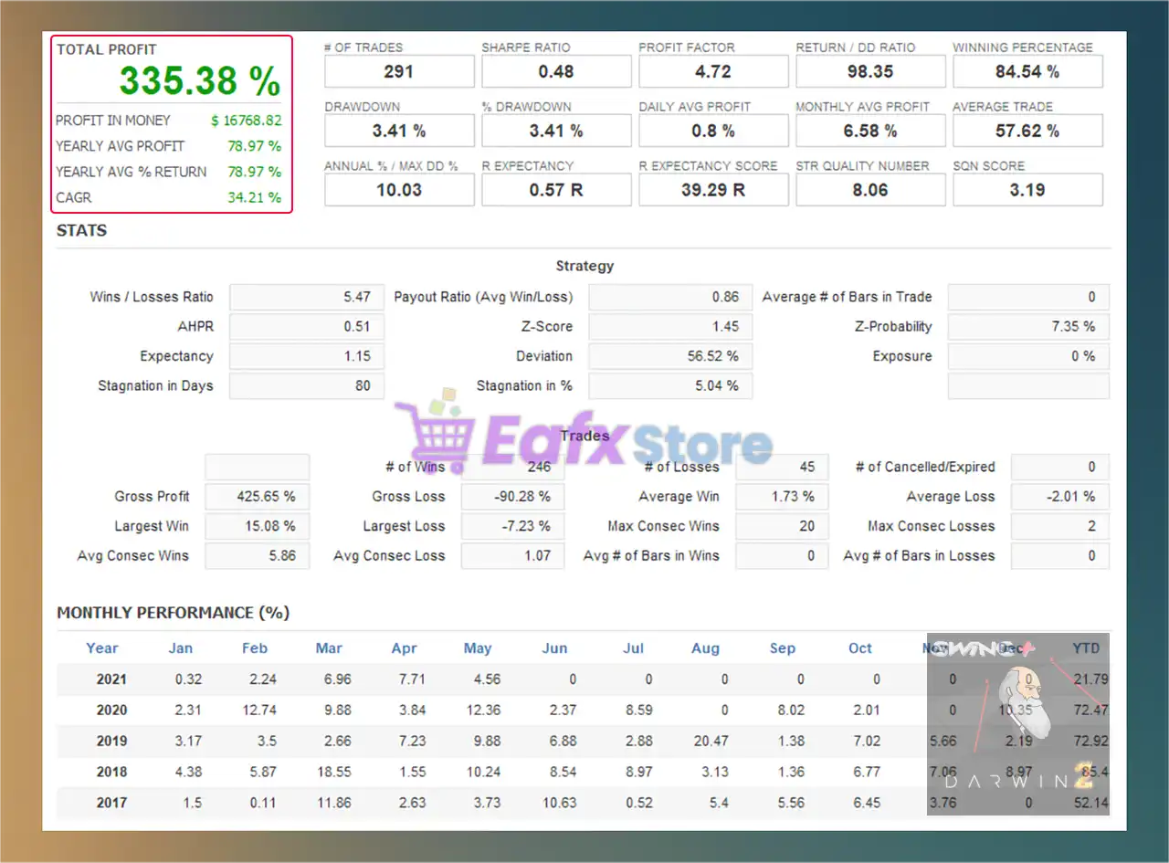Click the Drawdown box under DRAWDOWN label
1169x863 pixels.
click(399, 131)
